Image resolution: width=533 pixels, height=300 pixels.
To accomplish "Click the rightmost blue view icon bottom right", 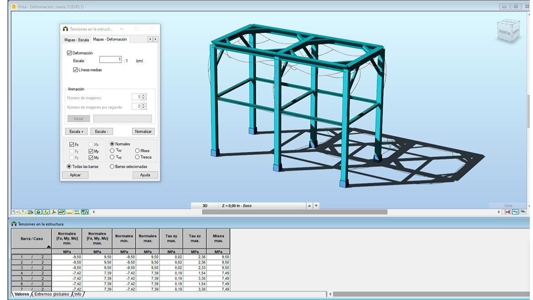I will 523,212.
